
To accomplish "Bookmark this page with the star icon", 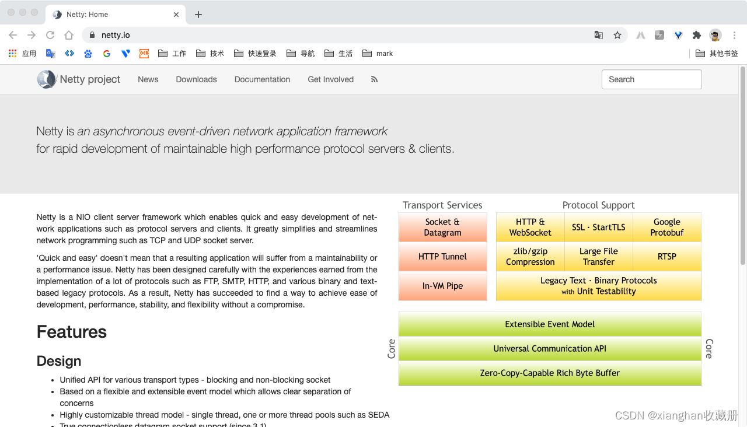I will (x=617, y=35).
